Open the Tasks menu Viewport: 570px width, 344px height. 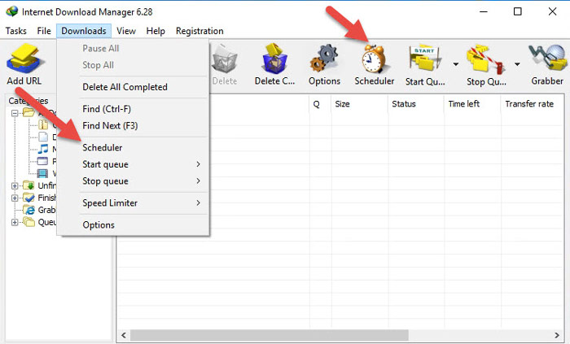coord(16,31)
